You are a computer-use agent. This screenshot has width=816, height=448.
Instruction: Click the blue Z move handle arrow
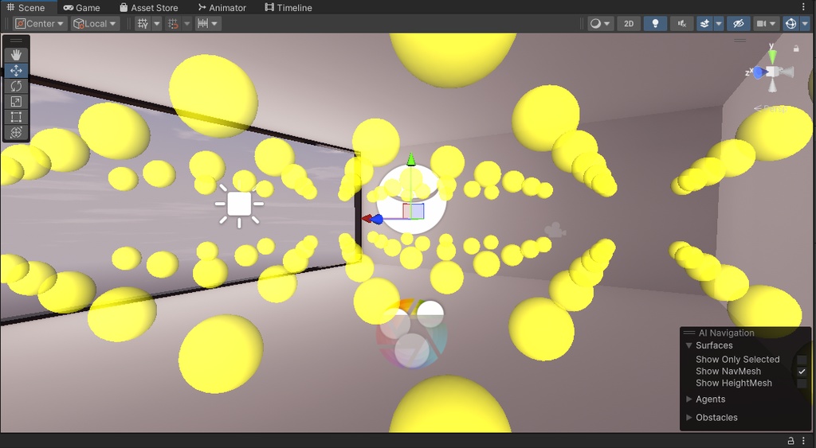pyautogui.click(x=377, y=220)
